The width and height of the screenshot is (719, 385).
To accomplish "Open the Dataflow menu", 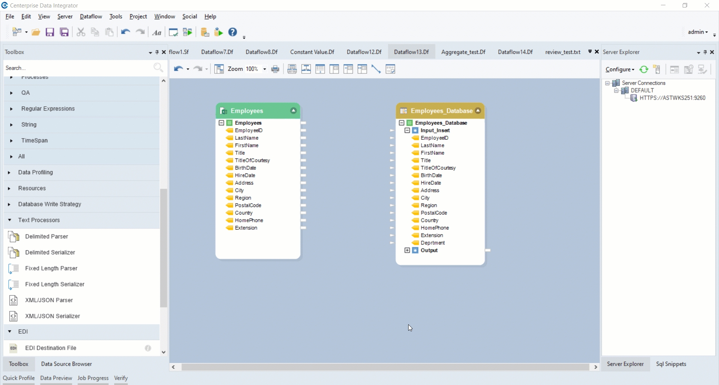I will pos(91,16).
